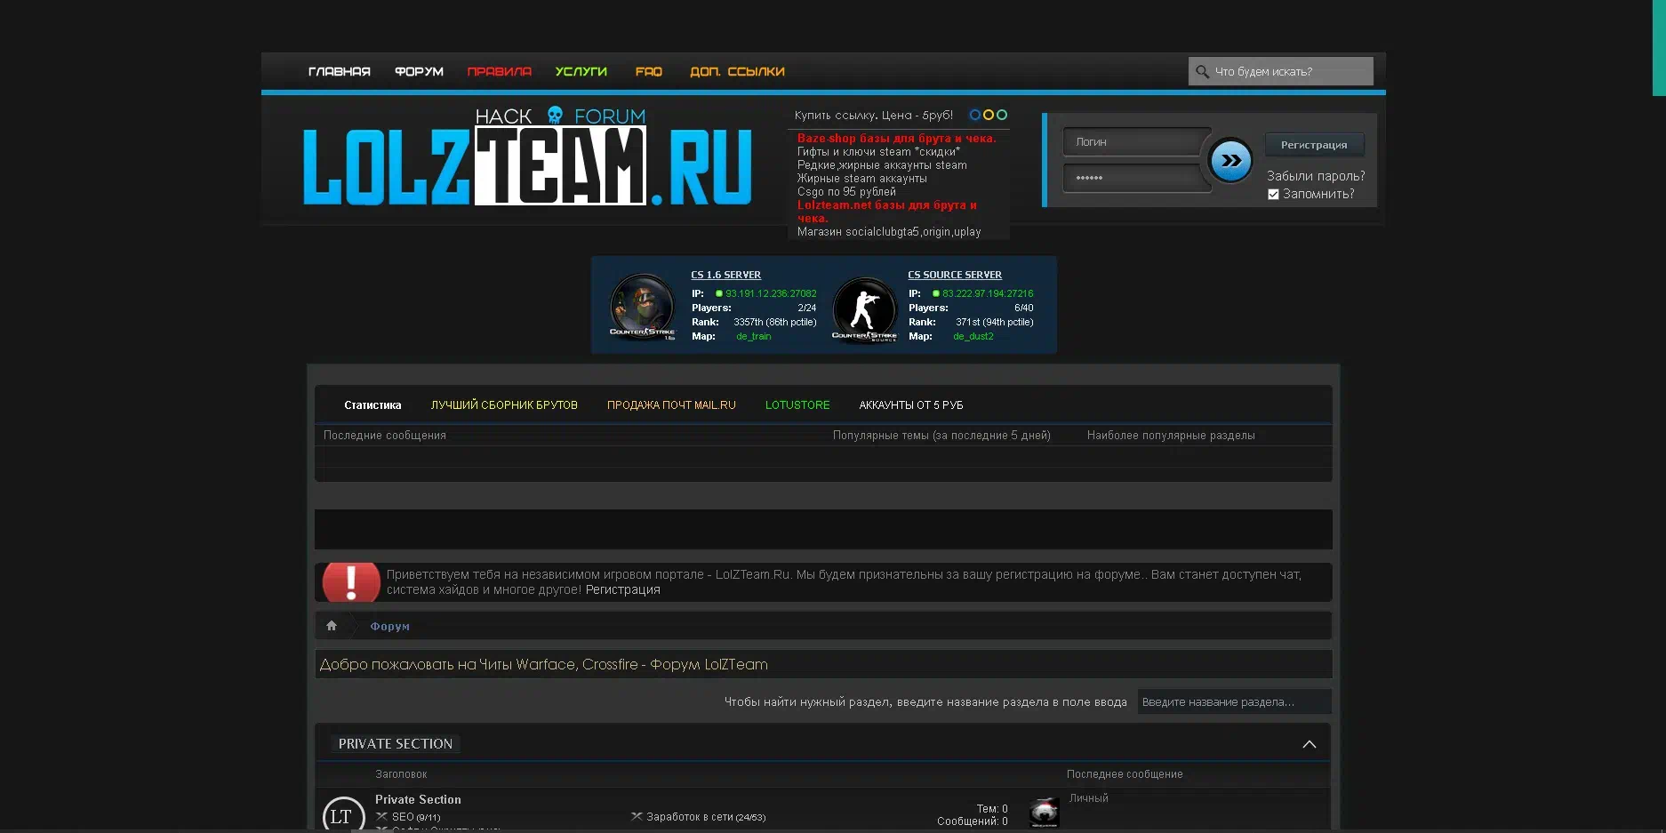
Task: Click the Регистрация button in login box
Action: [1314, 145]
